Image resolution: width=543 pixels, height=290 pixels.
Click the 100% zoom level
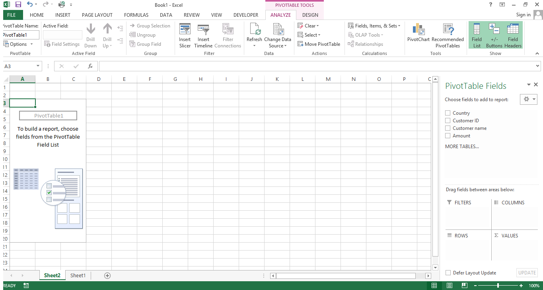(x=534, y=286)
